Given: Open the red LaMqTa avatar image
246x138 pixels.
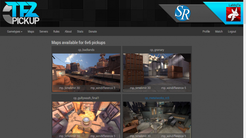Looking at the screenshot, I should coord(233,14).
